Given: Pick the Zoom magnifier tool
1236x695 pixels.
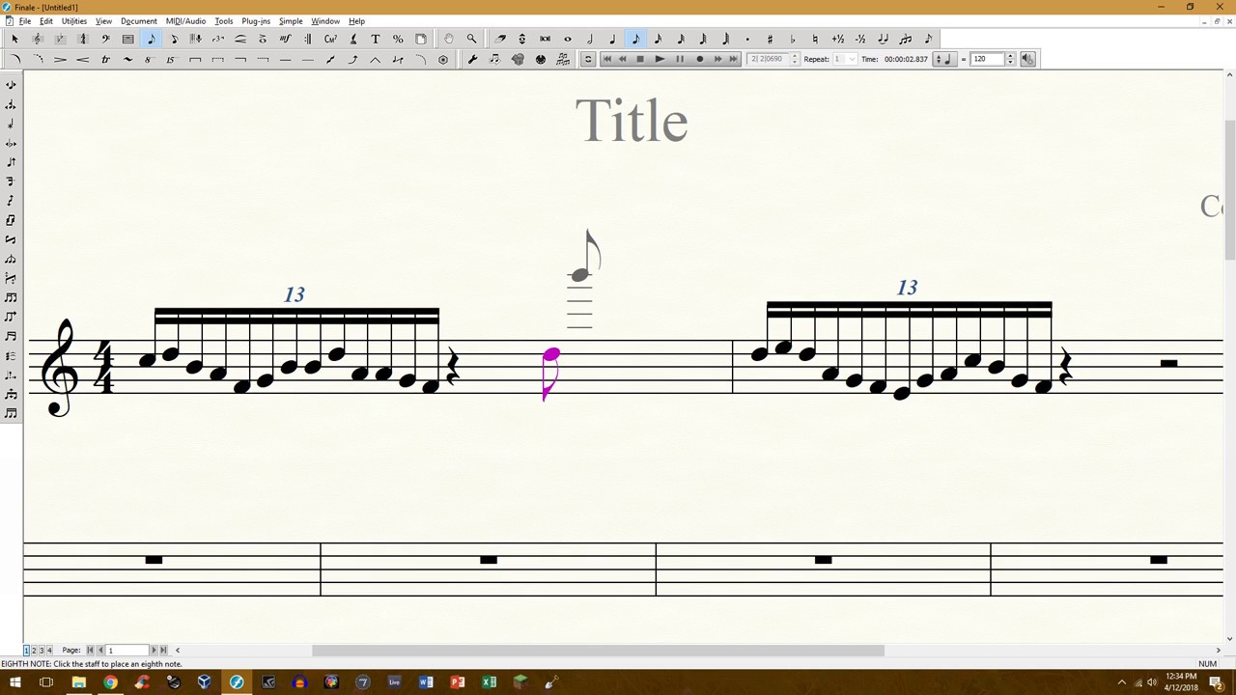Looking at the screenshot, I should pyautogui.click(x=471, y=39).
